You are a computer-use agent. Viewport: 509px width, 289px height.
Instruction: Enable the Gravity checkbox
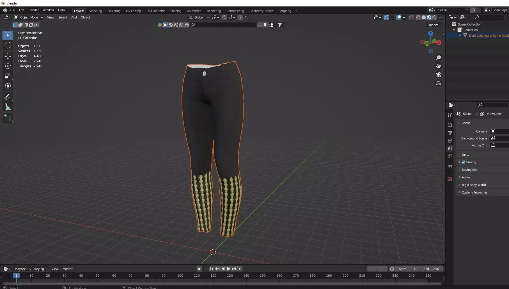coord(463,162)
